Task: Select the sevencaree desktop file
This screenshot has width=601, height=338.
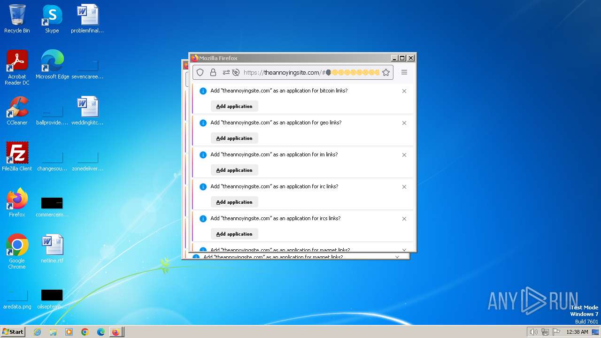Action: [87, 68]
